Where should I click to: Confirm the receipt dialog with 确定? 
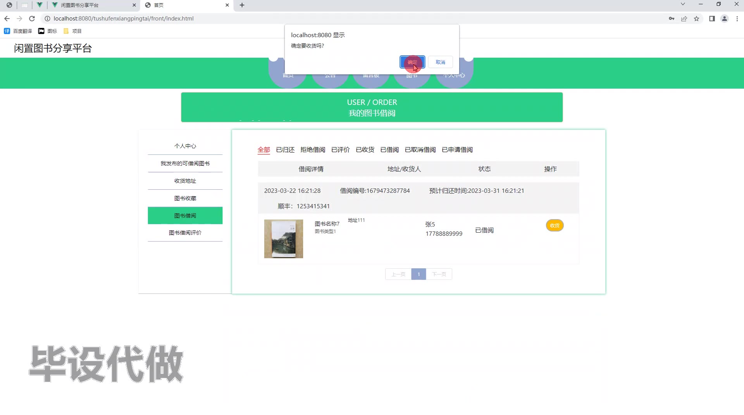(412, 62)
